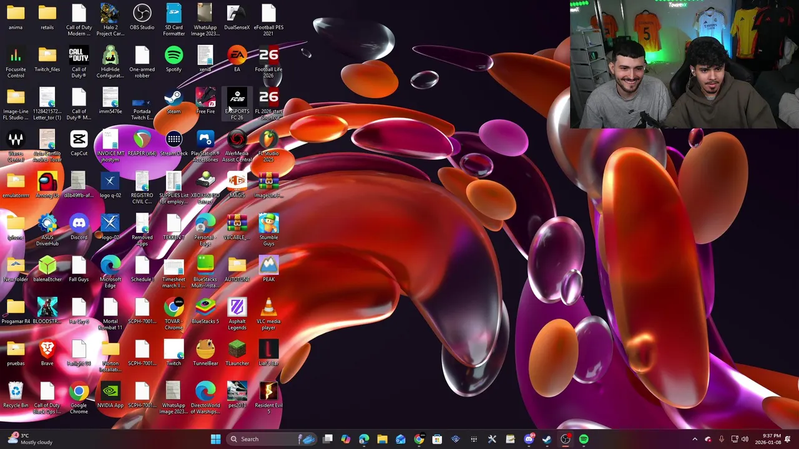
Task: Open File Explorer from the taskbar
Action: tap(382, 439)
